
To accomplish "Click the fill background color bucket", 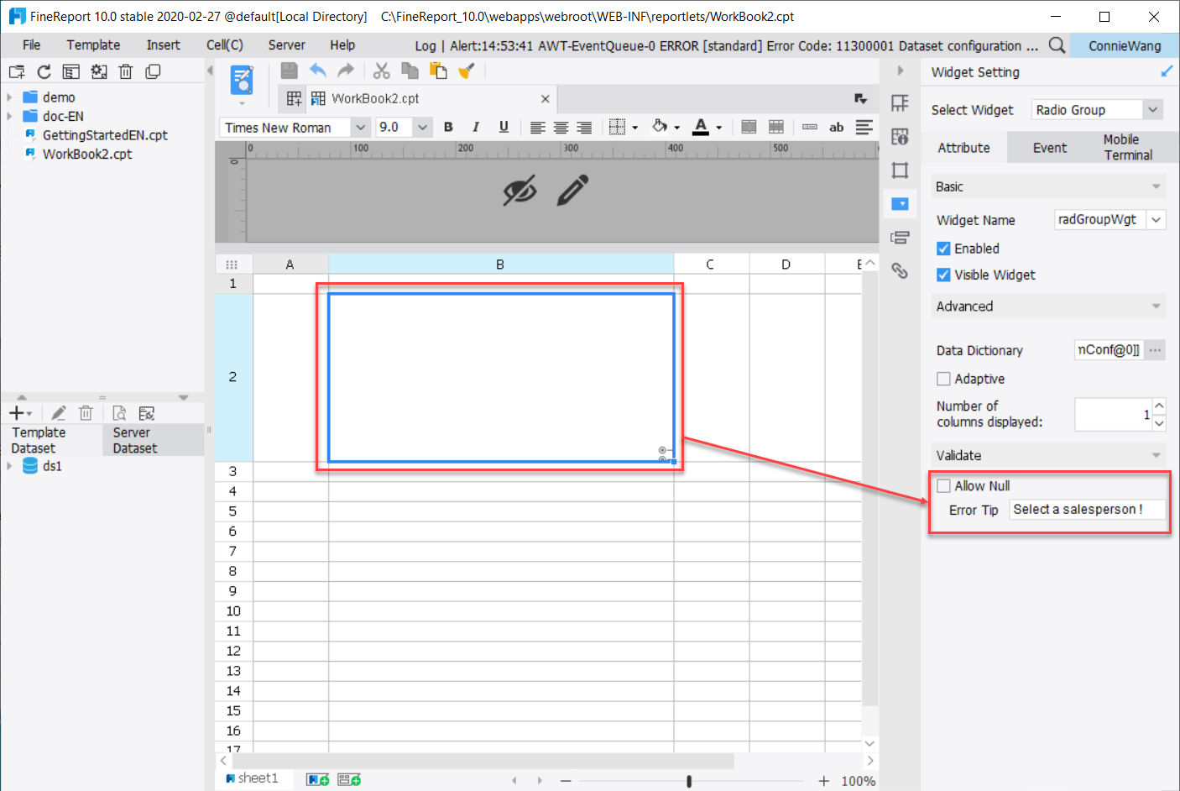I will [660, 127].
